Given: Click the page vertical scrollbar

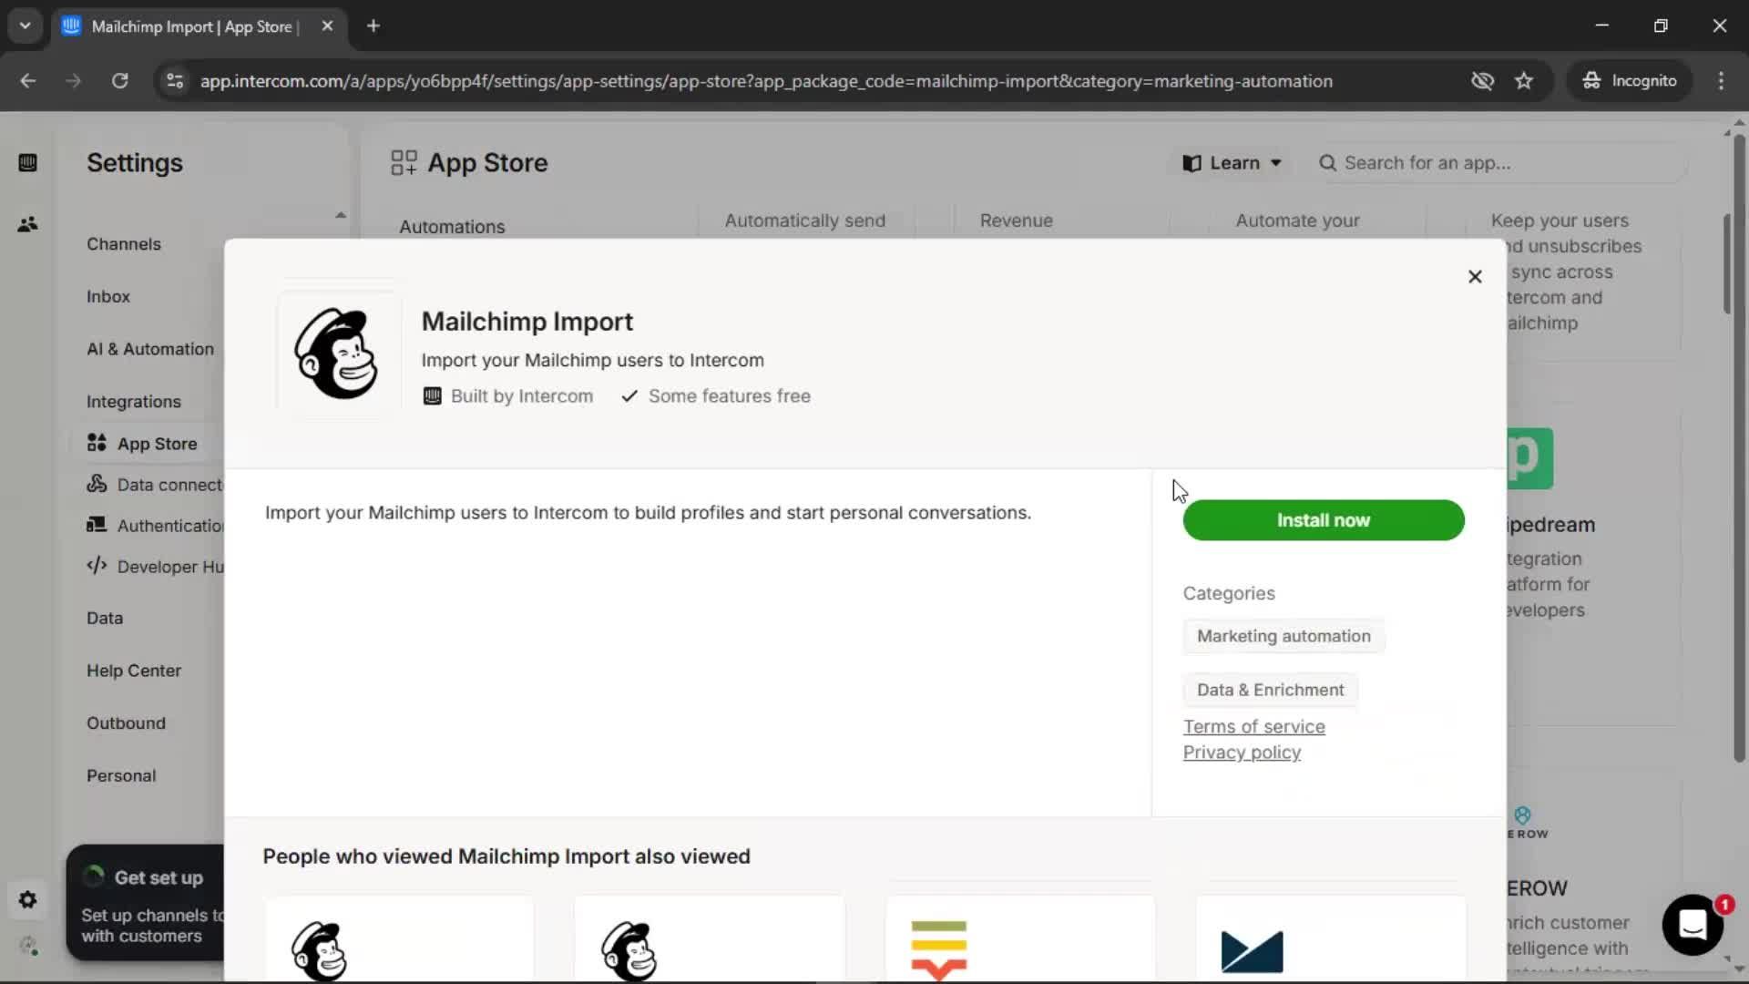Looking at the screenshot, I should (1738, 446).
